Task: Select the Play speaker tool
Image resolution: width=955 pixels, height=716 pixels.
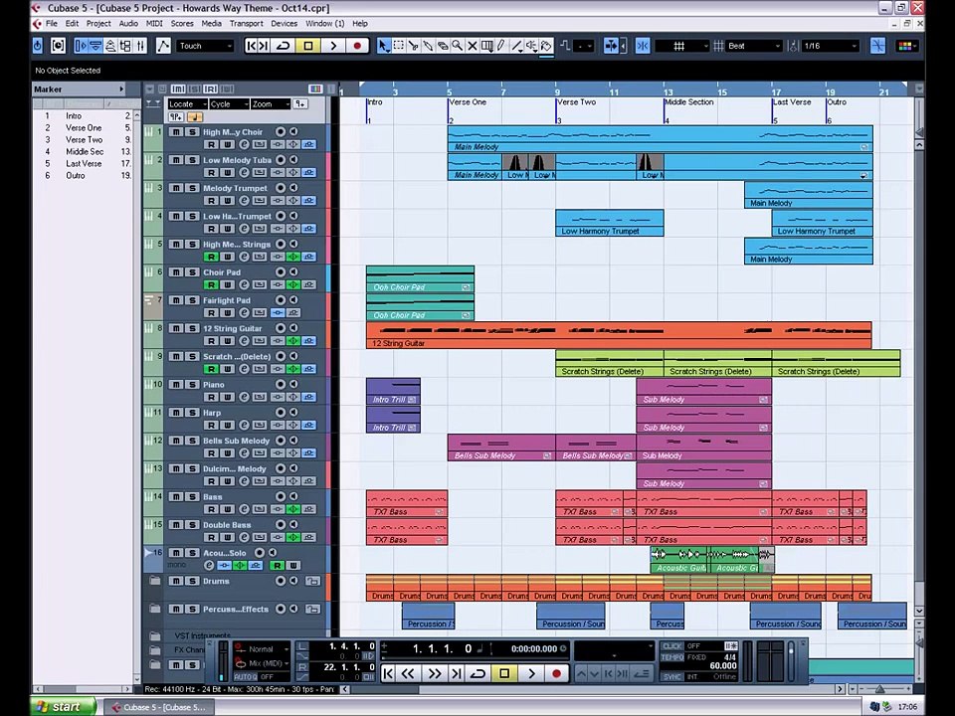Action: coord(531,46)
